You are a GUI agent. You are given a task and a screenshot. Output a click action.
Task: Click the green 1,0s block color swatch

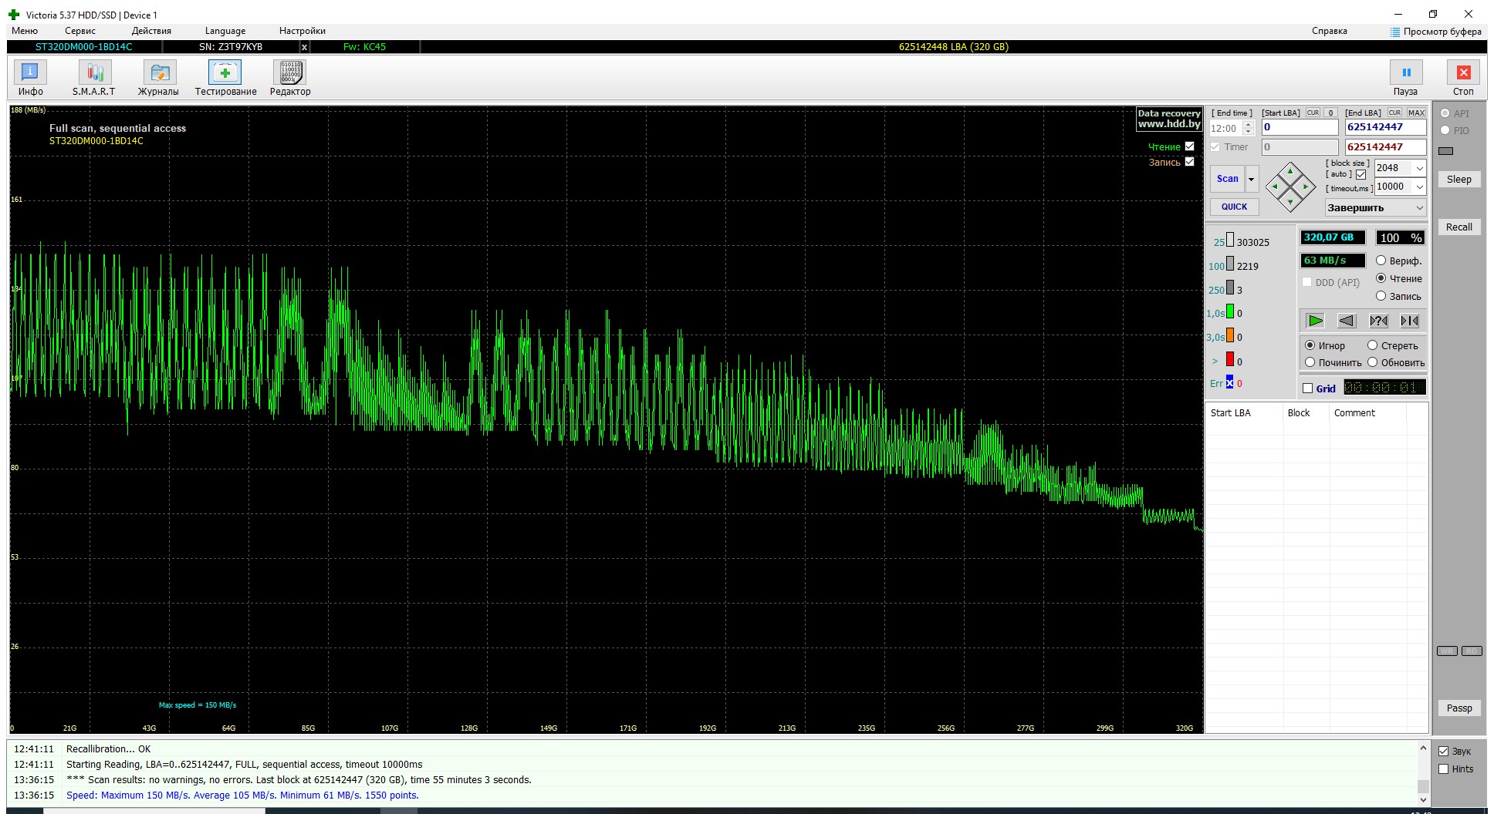pos(1230,312)
